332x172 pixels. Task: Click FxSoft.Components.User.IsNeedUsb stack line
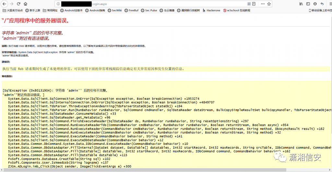point(58,163)
